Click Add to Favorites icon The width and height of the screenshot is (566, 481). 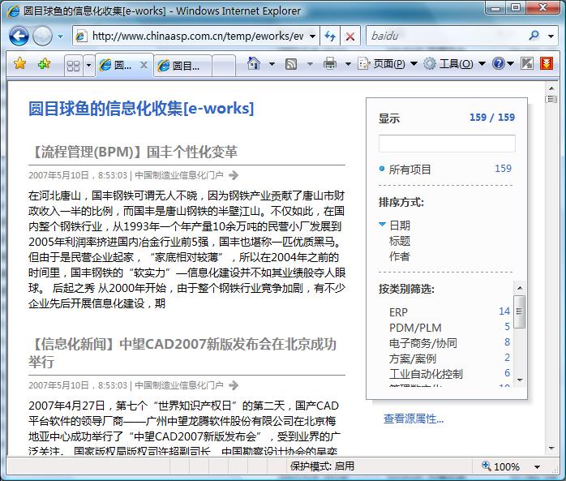click(44, 64)
